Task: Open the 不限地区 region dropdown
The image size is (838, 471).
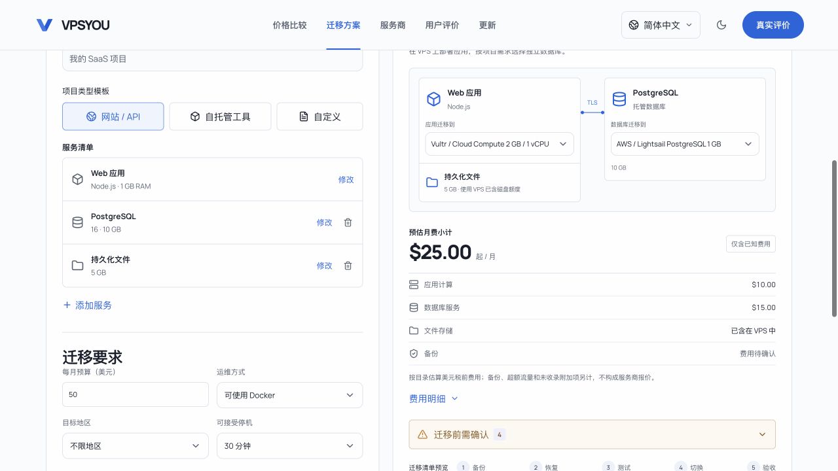Action: [x=135, y=445]
